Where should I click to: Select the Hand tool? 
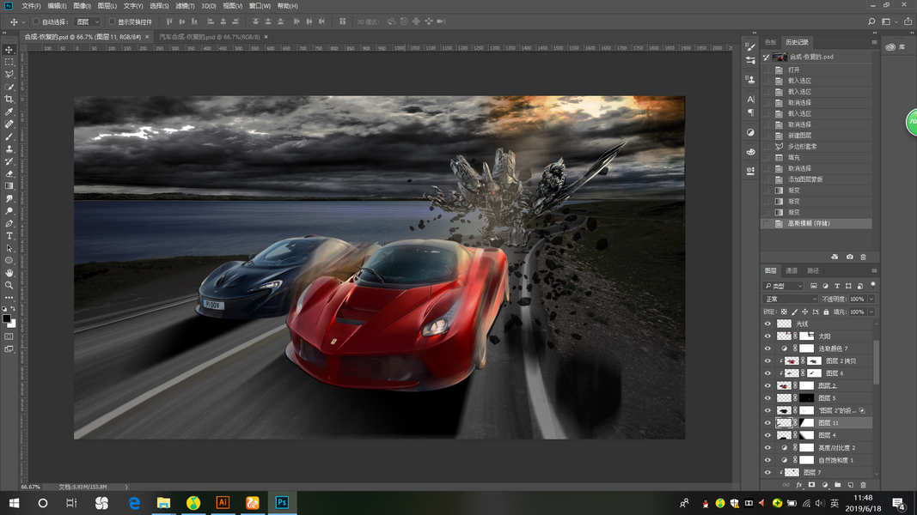(9, 273)
